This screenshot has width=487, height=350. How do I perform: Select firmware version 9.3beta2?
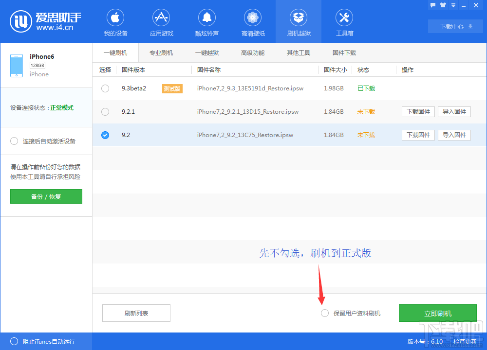105,88
